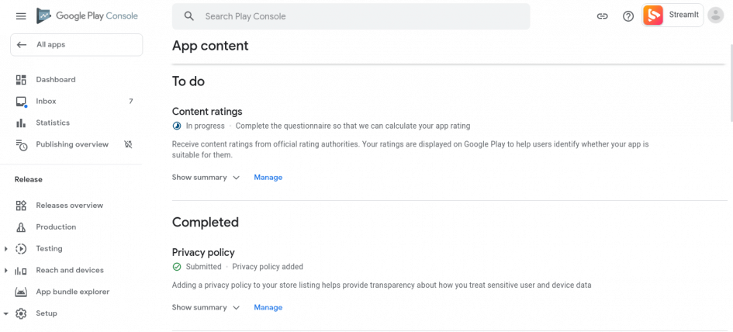Go back to All apps
Image resolution: width=733 pixels, height=332 pixels.
pos(76,45)
